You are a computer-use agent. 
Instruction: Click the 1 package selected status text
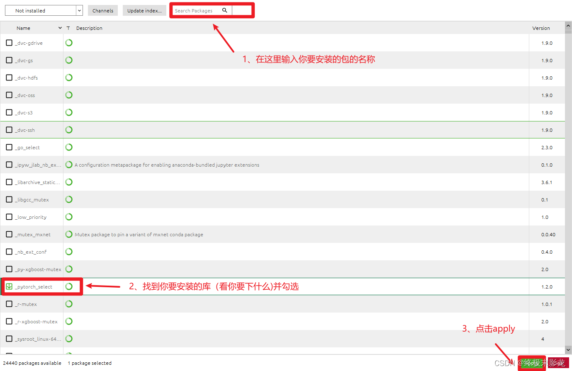click(90, 363)
